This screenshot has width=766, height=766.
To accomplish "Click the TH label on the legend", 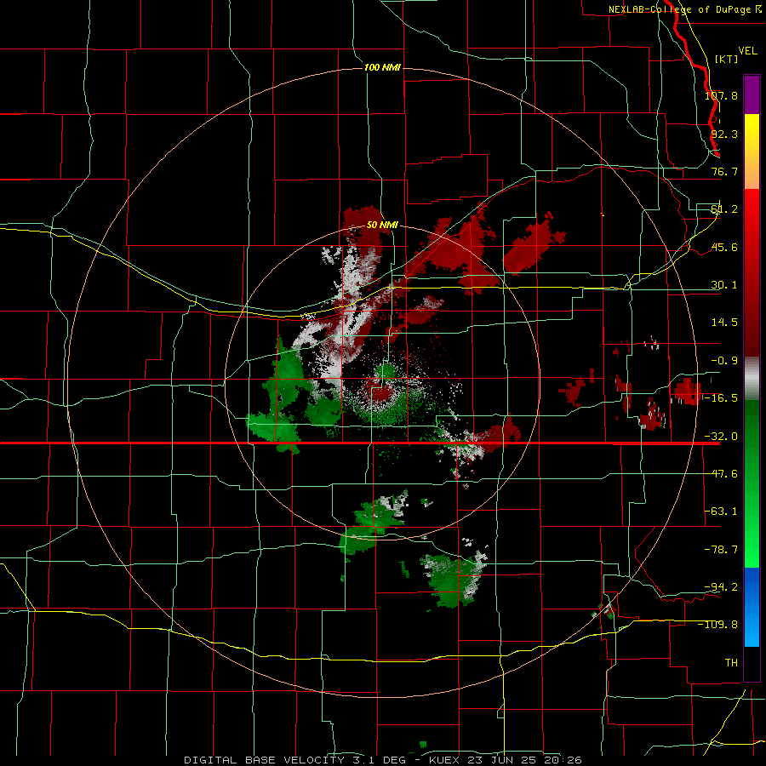I will 731,663.
